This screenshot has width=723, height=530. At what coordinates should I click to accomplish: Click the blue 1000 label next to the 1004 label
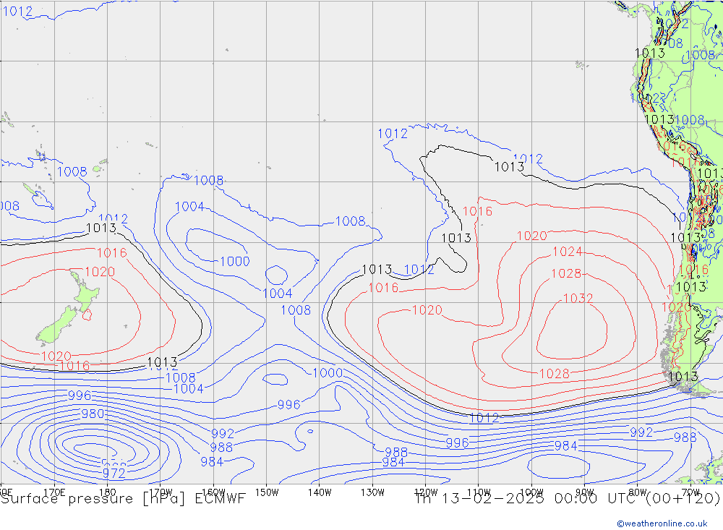click(235, 262)
